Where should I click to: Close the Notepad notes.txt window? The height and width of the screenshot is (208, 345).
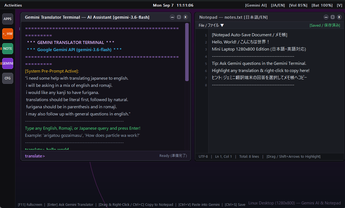(339, 17)
